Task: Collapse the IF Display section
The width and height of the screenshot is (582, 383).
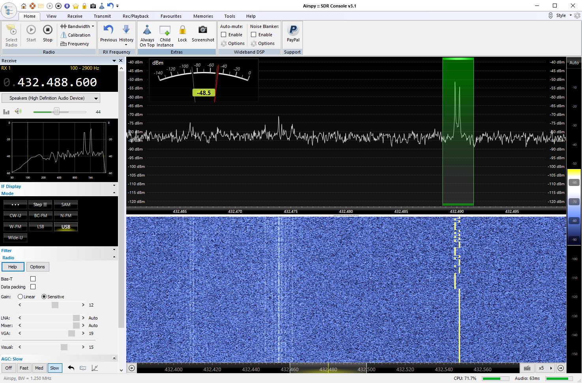Action: pos(114,186)
